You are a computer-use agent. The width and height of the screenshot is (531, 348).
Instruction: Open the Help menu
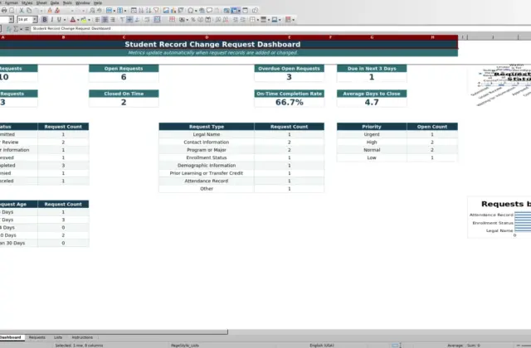point(98,2)
